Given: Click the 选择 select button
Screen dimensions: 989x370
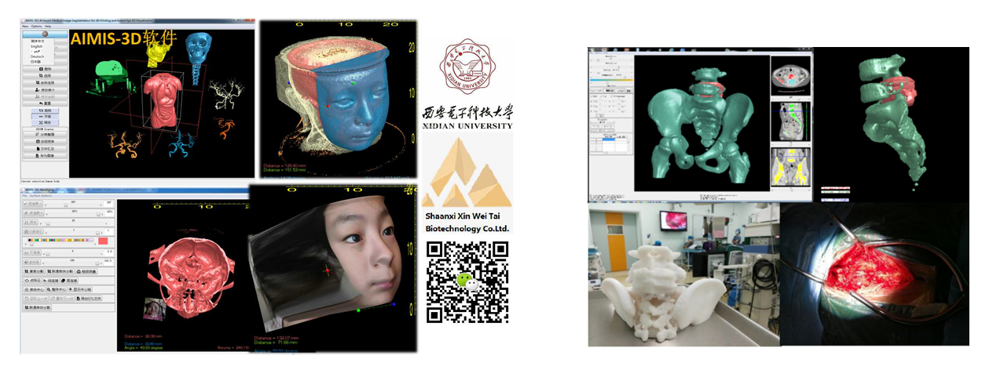Looking at the screenshot, I should (46, 76).
